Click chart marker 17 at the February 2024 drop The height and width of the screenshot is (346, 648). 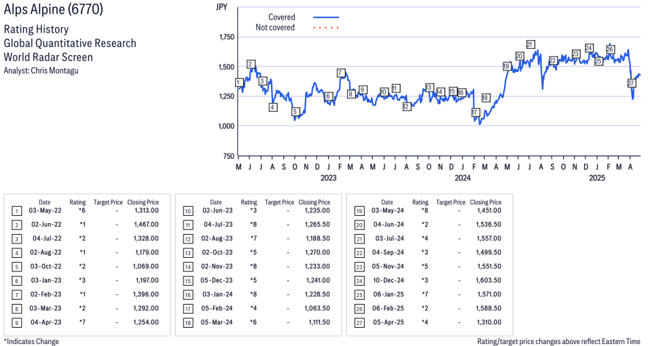tap(474, 113)
